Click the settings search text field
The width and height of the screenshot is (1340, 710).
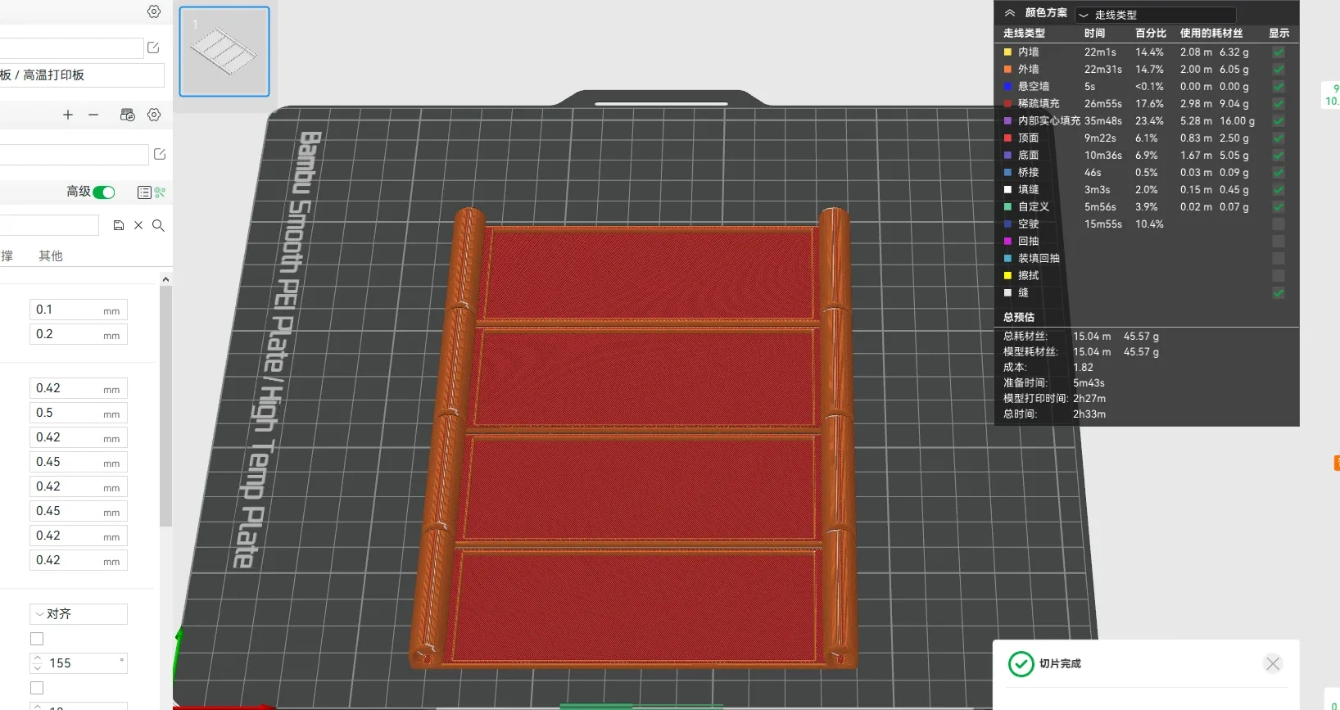[x=49, y=225]
